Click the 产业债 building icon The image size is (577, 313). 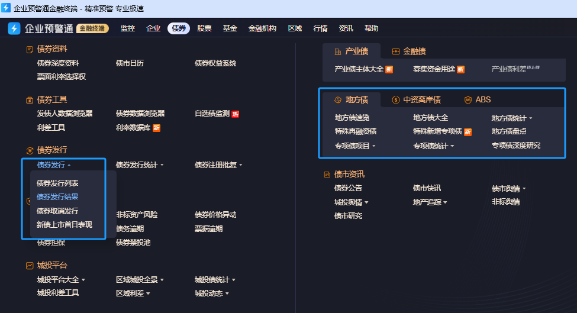click(338, 51)
